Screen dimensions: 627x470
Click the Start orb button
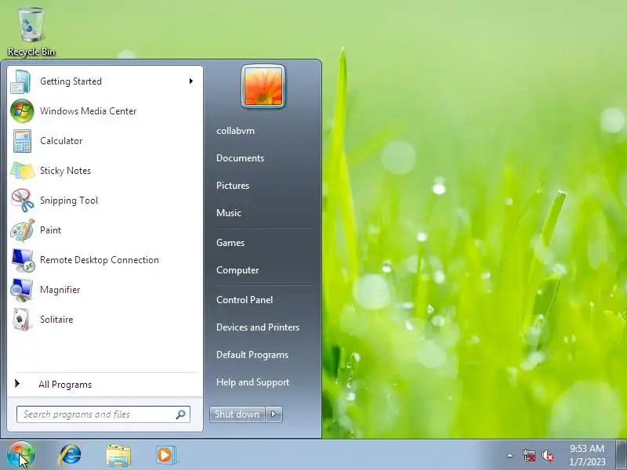tap(21, 455)
